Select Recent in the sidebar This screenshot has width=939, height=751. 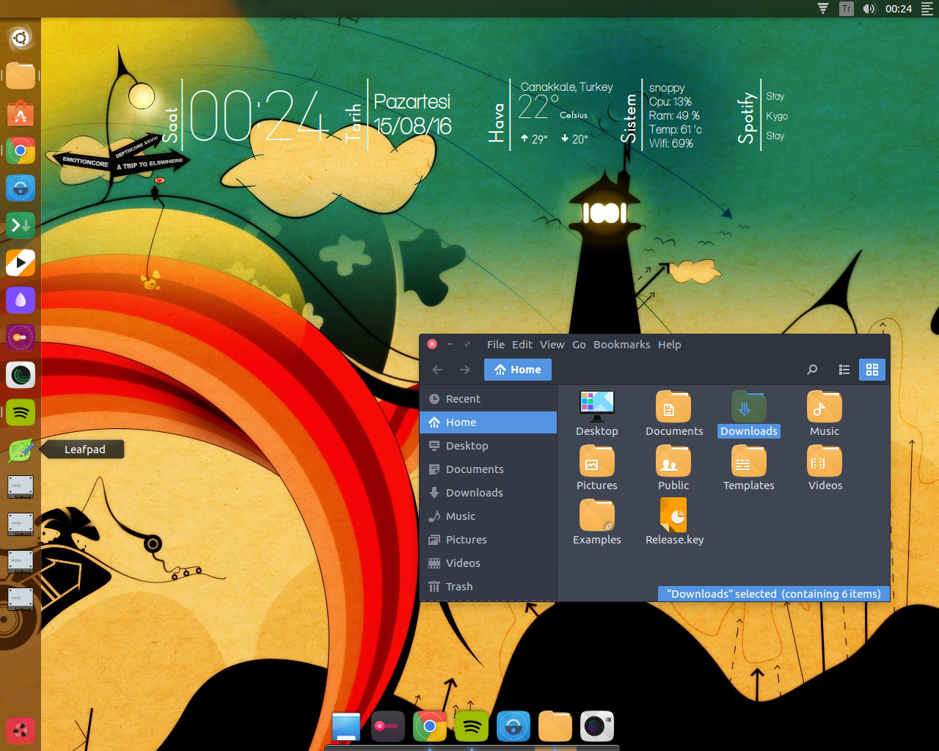pyautogui.click(x=489, y=399)
